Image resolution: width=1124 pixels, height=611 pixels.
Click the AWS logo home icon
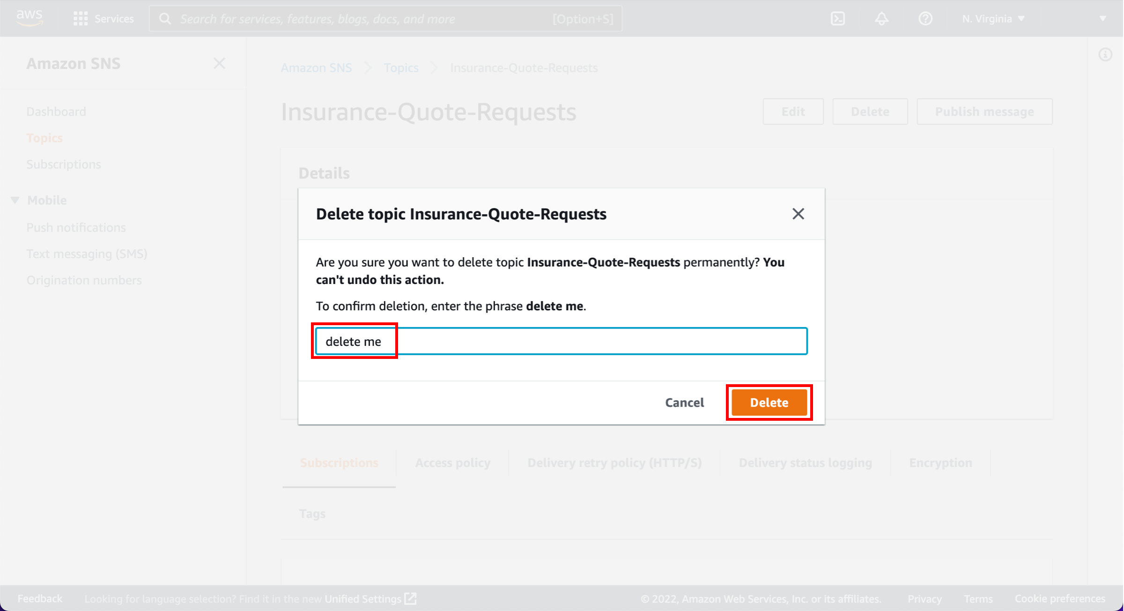coord(30,18)
